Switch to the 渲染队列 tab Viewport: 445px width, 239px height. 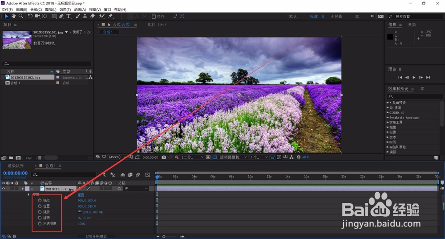point(16,165)
